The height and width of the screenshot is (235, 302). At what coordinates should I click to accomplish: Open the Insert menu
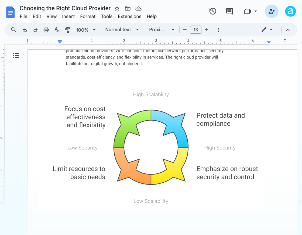(68, 16)
